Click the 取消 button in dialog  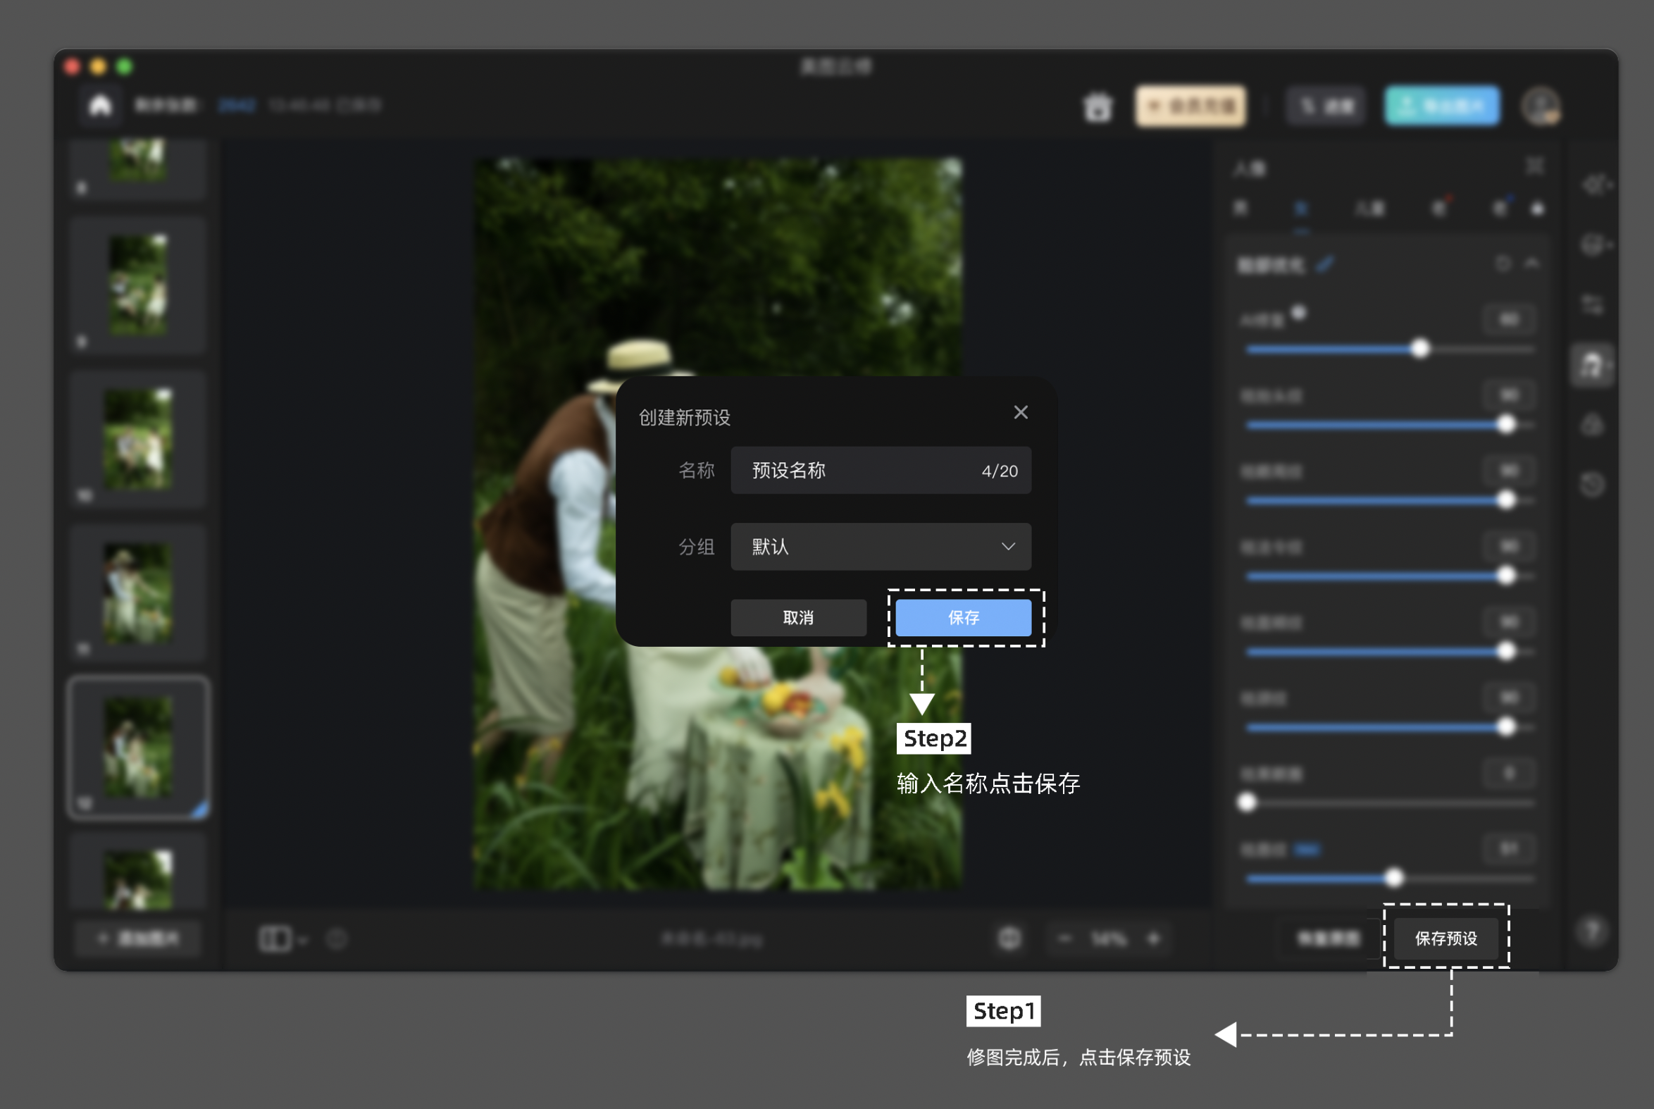pyautogui.click(x=797, y=617)
